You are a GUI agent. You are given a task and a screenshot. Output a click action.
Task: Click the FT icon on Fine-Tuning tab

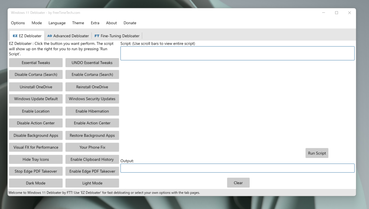[97, 36]
